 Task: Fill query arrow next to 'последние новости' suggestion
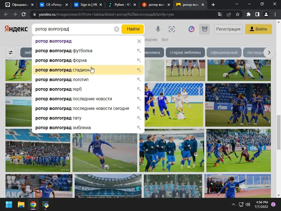tap(139, 99)
